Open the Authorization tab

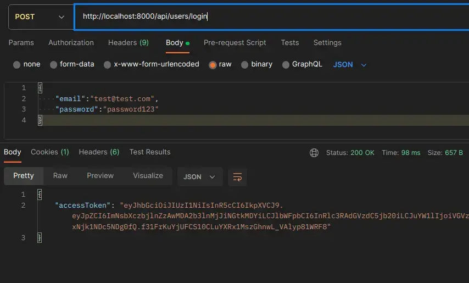[x=71, y=43]
